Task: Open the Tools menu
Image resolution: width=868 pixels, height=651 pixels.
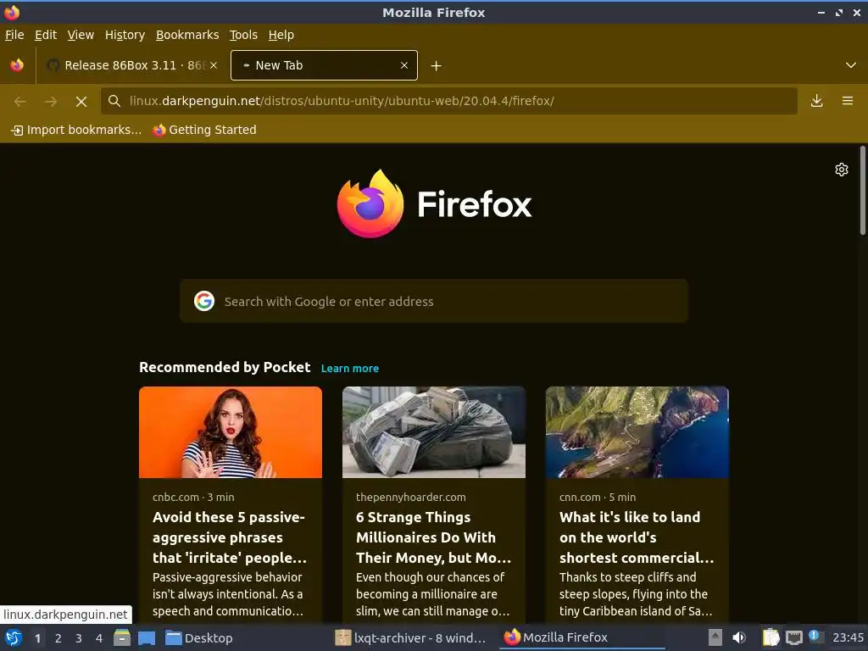Action: [243, 35]
